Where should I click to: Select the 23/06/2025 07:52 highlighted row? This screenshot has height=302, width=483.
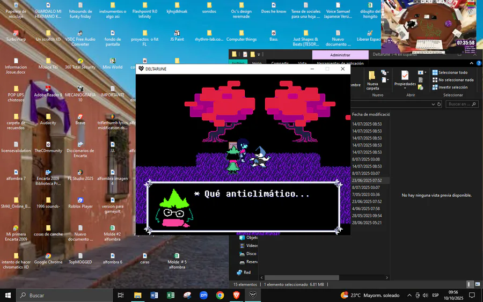tap(370, 180)
